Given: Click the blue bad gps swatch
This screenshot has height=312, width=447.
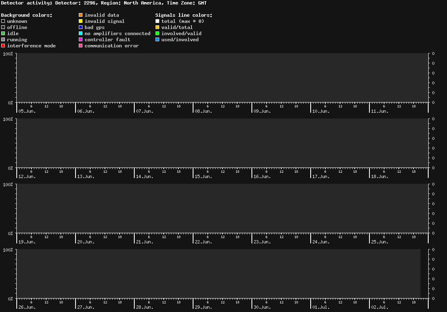Looking at the screenshot, I should click(x=81, y=27).
